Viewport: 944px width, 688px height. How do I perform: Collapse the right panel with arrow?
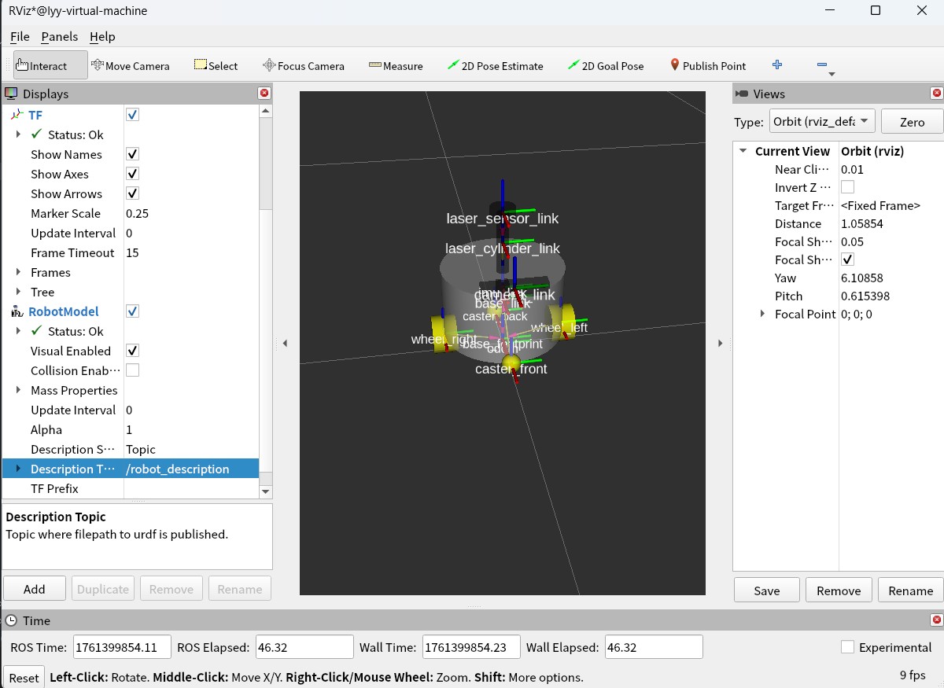(x=720, y=343)
